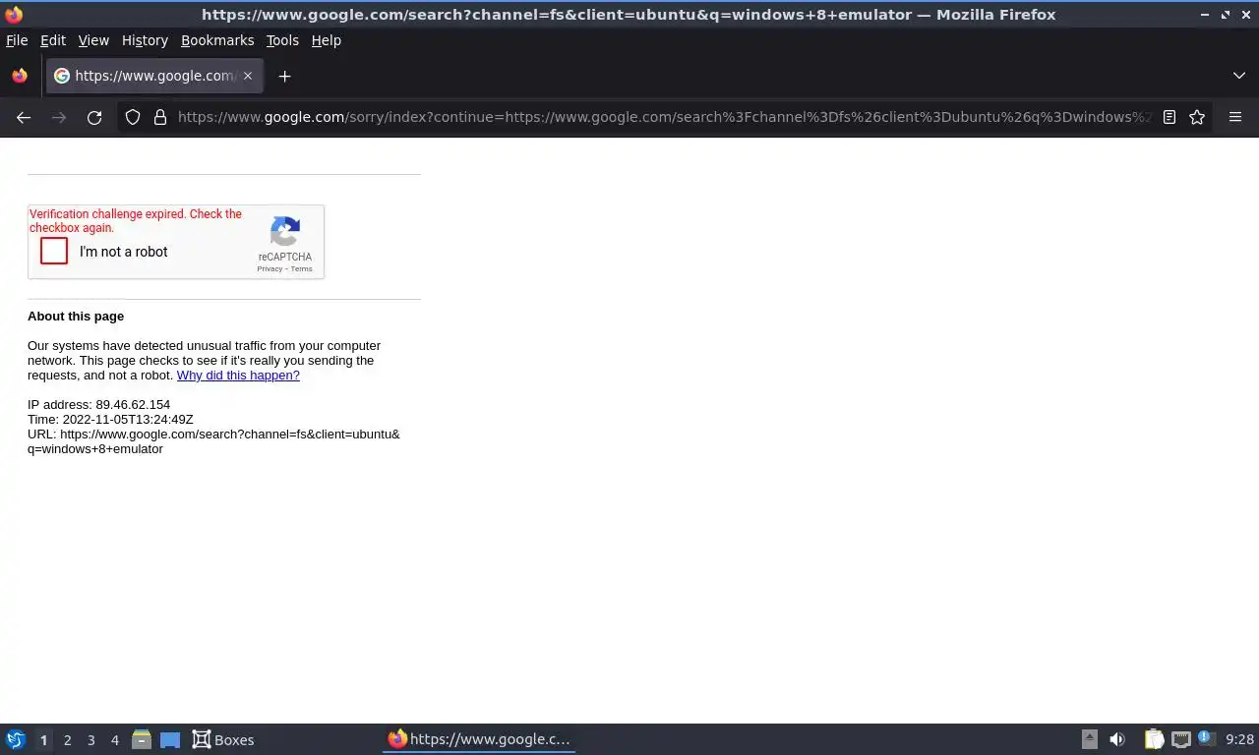Switch to workspace 2
The height and width of the screenshot is (755, 1259).
click(68, 740)
